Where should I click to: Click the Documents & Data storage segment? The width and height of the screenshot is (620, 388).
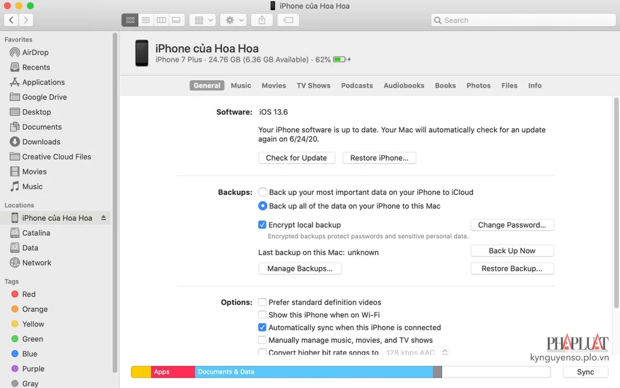313,372
